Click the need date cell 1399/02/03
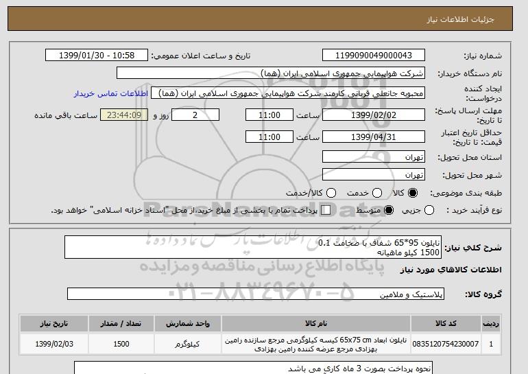The height and width of the screenshot is (374, 528). 54,344
